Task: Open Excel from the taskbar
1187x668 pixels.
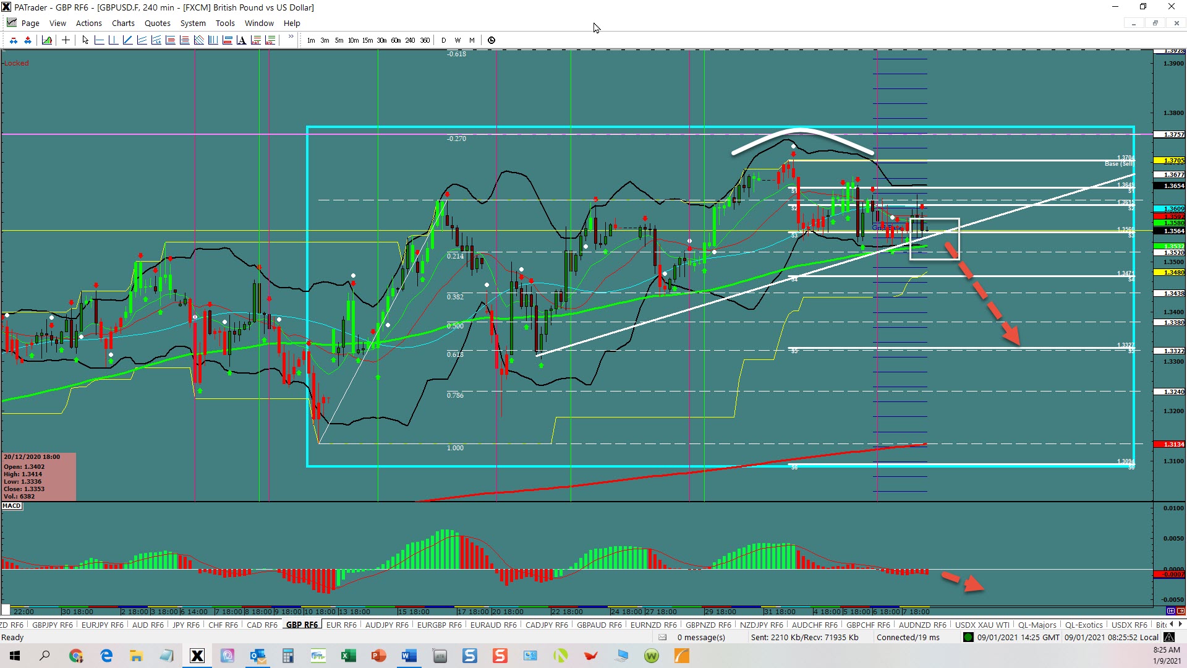Action: coord(348,656)
